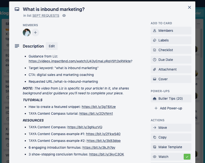Open the Members option in Add to Card
205x163 pixels.
171,31
